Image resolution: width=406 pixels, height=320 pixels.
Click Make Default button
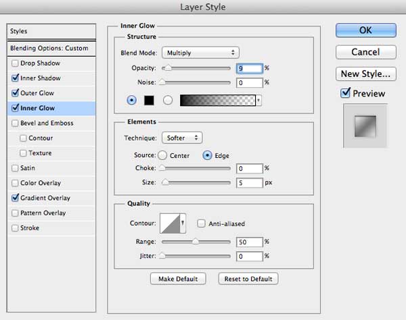[x=178, y=279]
